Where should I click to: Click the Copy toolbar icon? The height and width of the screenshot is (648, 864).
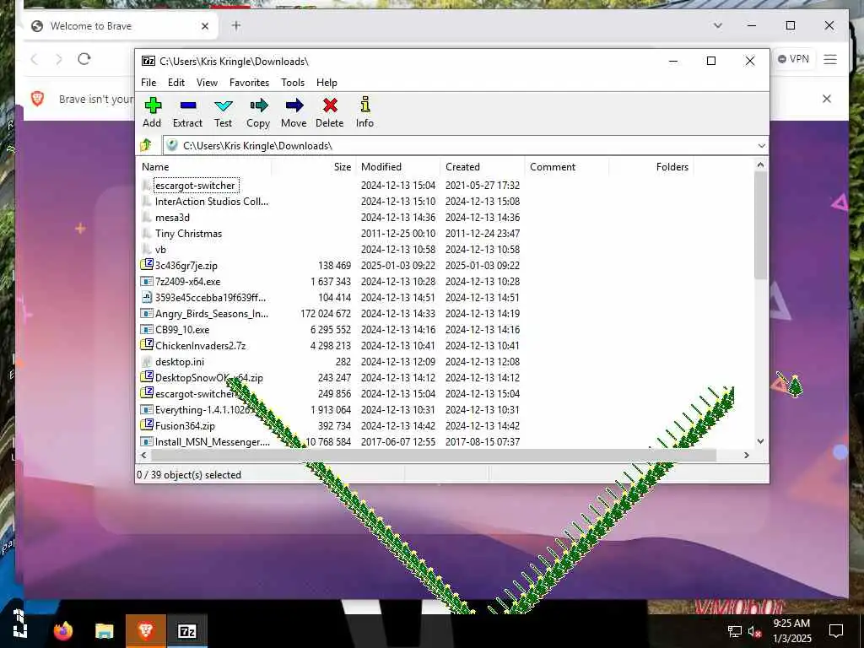[x=258, y=105]
